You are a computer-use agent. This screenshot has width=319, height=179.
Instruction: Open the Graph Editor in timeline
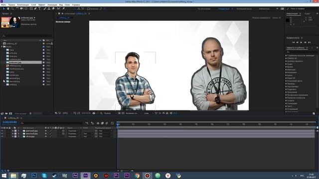coord(112,123)
